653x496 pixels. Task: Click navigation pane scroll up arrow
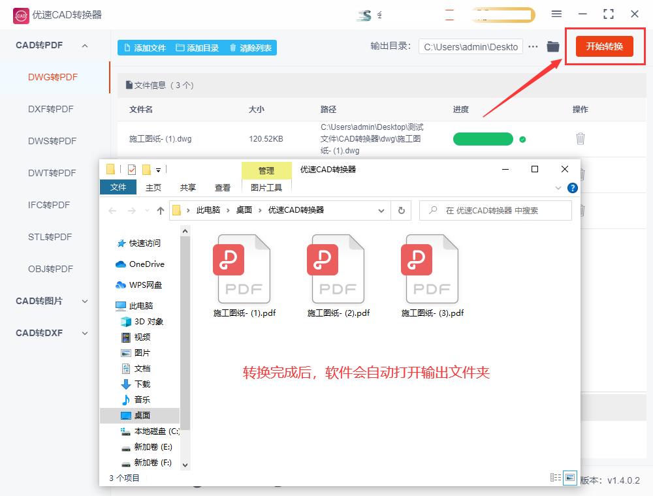[x=185, y=230]
